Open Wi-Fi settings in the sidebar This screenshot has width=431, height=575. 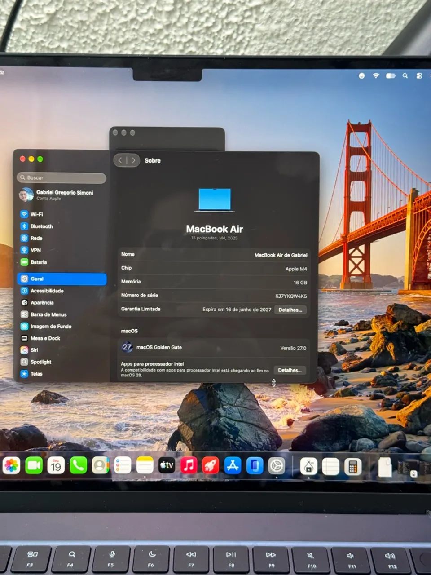coord(31,214)
